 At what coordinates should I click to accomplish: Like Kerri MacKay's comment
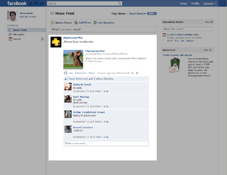tap(106, 106)
